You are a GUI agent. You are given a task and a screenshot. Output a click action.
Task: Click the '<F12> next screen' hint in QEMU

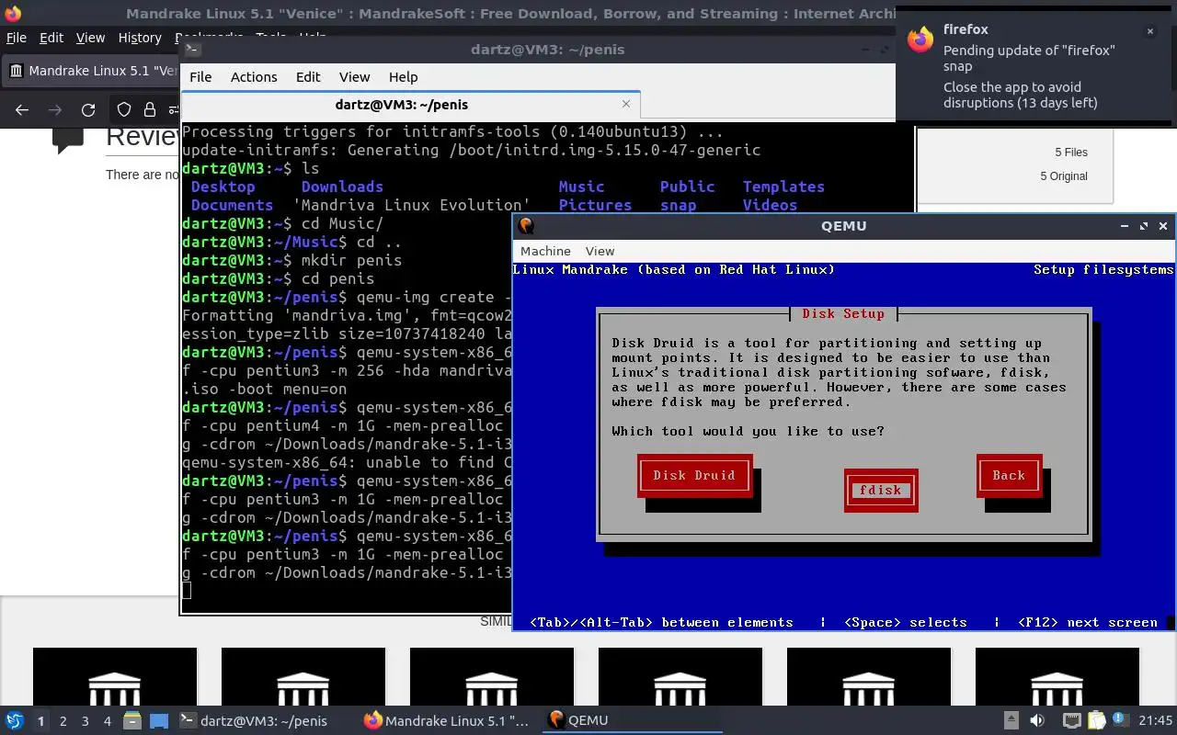pos(1088,622)
